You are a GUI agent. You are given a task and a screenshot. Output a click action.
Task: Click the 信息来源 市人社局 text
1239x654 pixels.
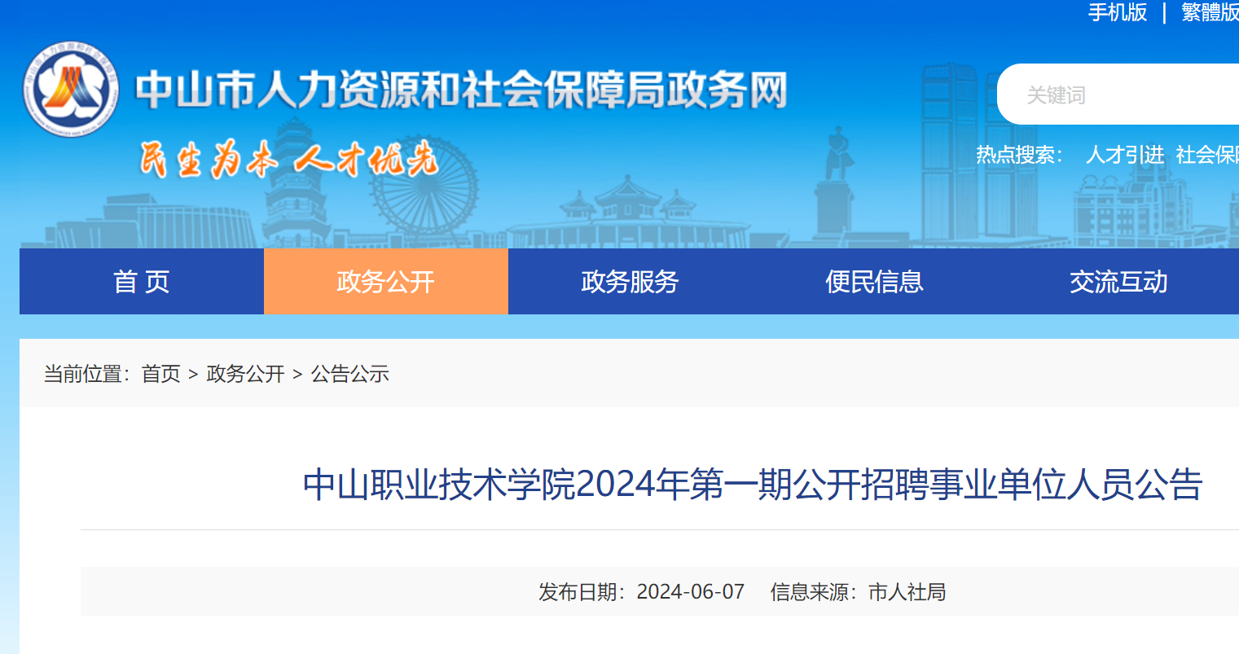858,592
